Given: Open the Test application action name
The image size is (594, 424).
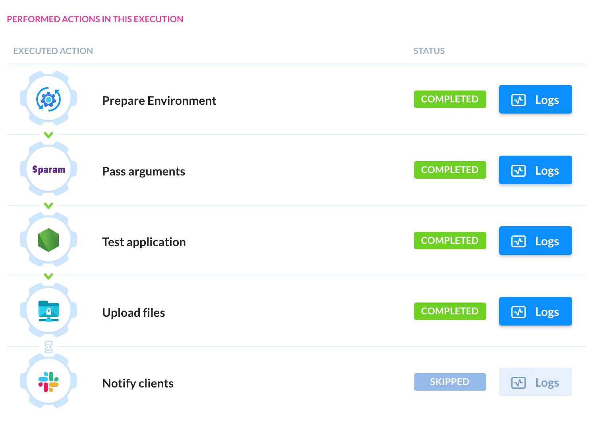Looking at the screenshot, I should point(144,242).
